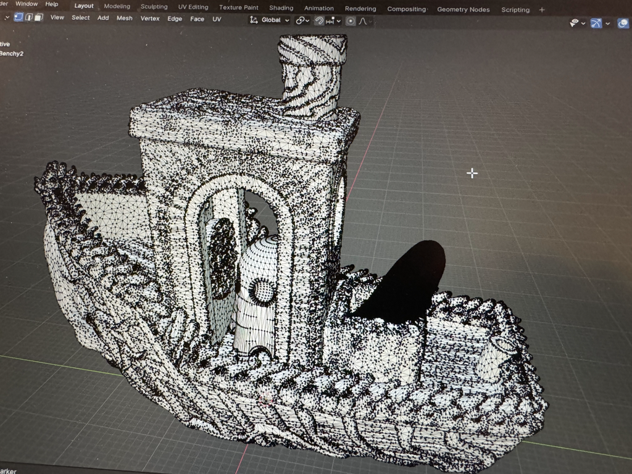Switch to the Shading workspace tab
This screenshot has height=474, width=632.
pyautogui.click(x=281, y=7)
